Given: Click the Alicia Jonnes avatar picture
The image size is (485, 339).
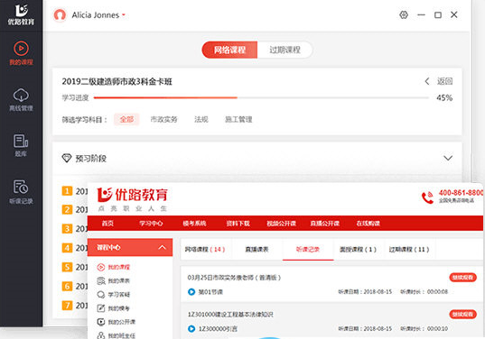Looking at the screenshot, I should 60,14.
